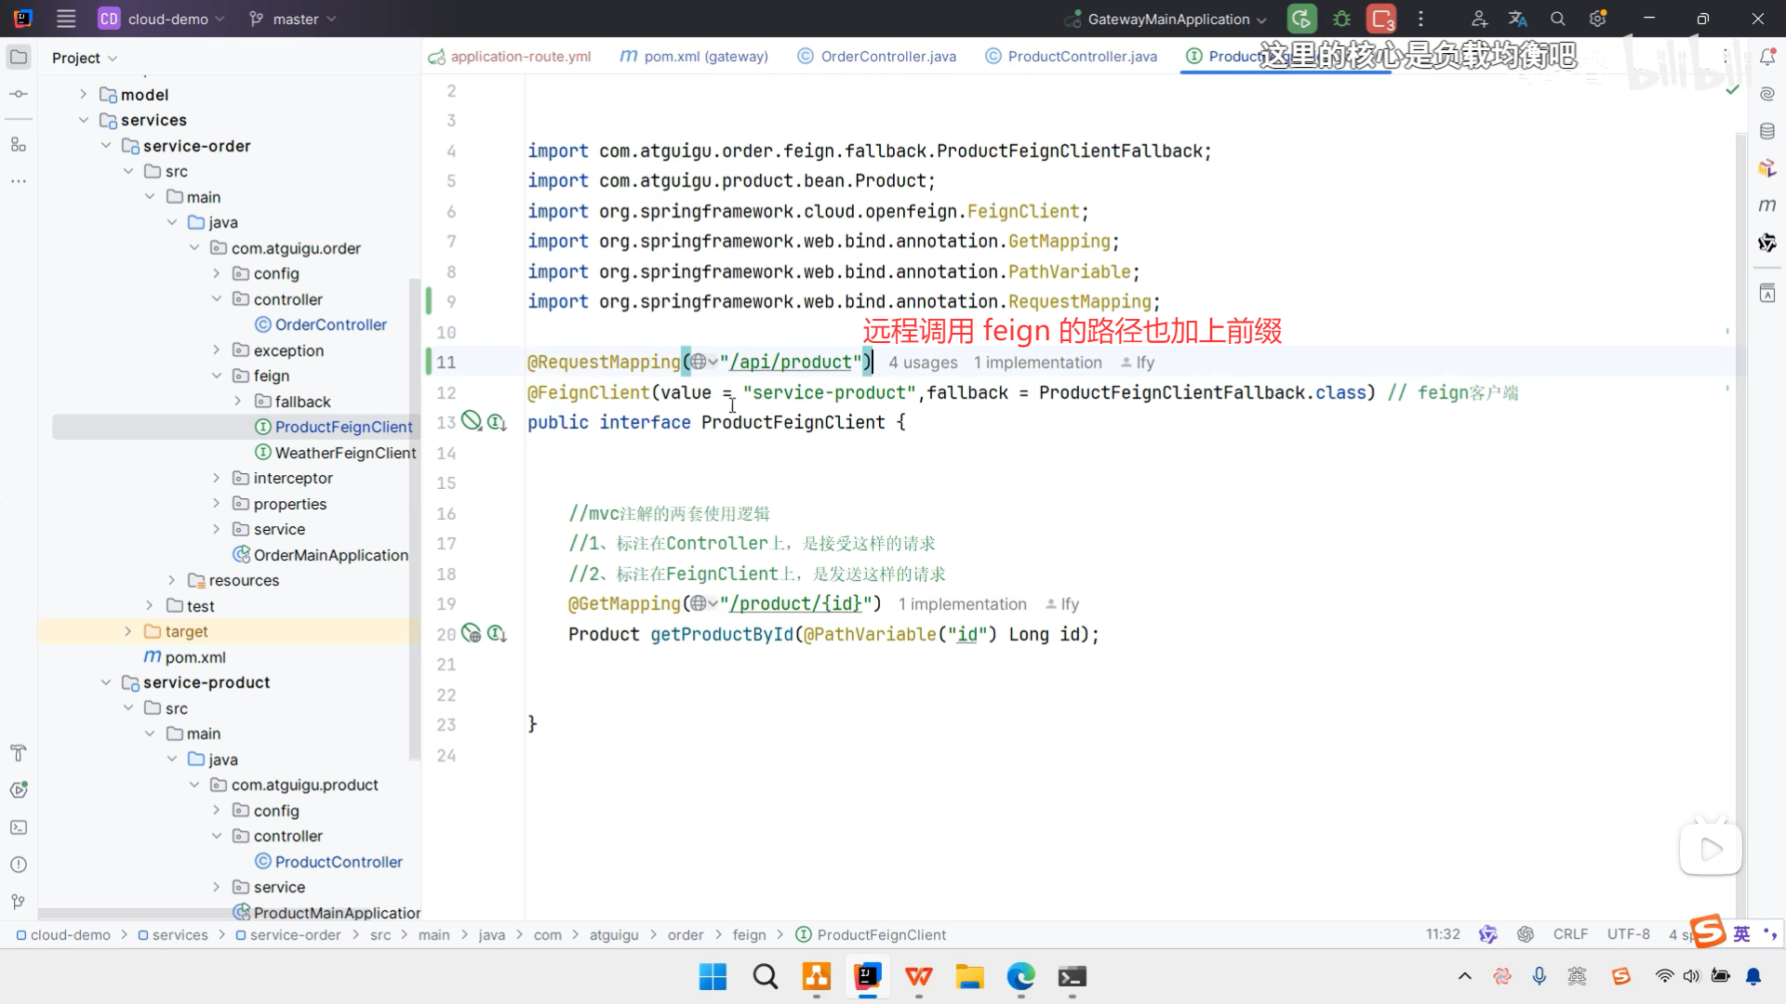The image size is (1786, 1004).
Task: Toggle Problems tool window icon
Action: click(x=19, y=865)
